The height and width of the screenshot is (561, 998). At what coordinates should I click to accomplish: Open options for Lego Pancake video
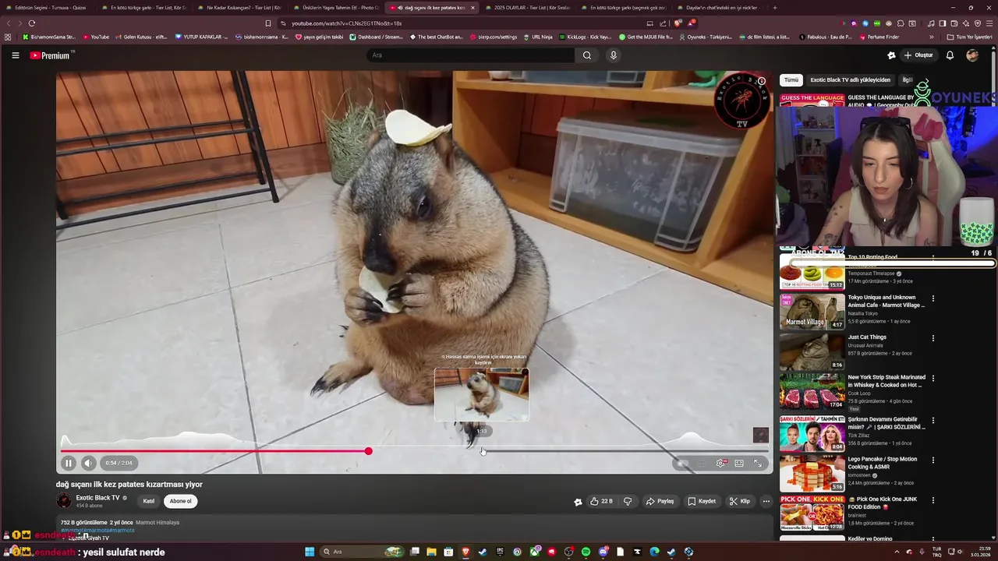933,460
